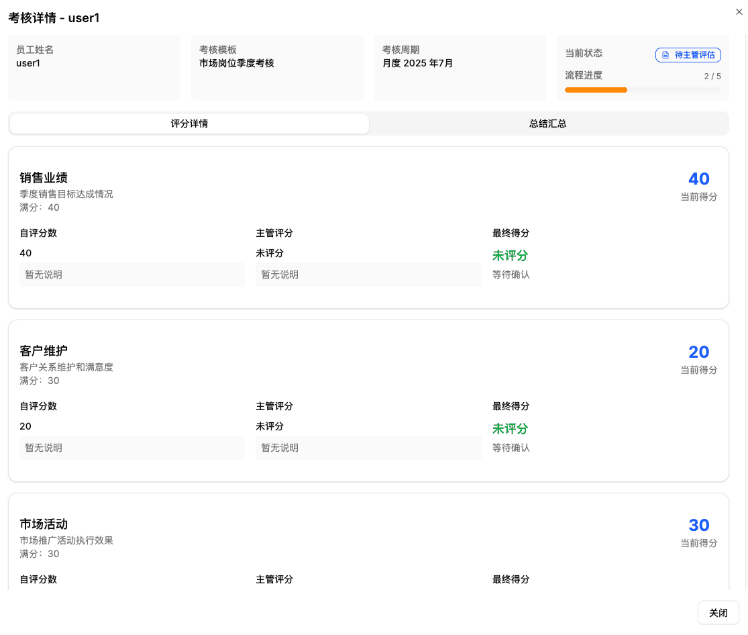The width and height of the screenshot is (748, 635).
Task: Click the 销售业绩 self-evaluation note field
Action: click(x=131, y=274)
